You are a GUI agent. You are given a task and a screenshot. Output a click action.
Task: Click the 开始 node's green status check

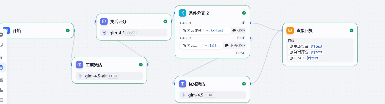[x=68, y=31]
